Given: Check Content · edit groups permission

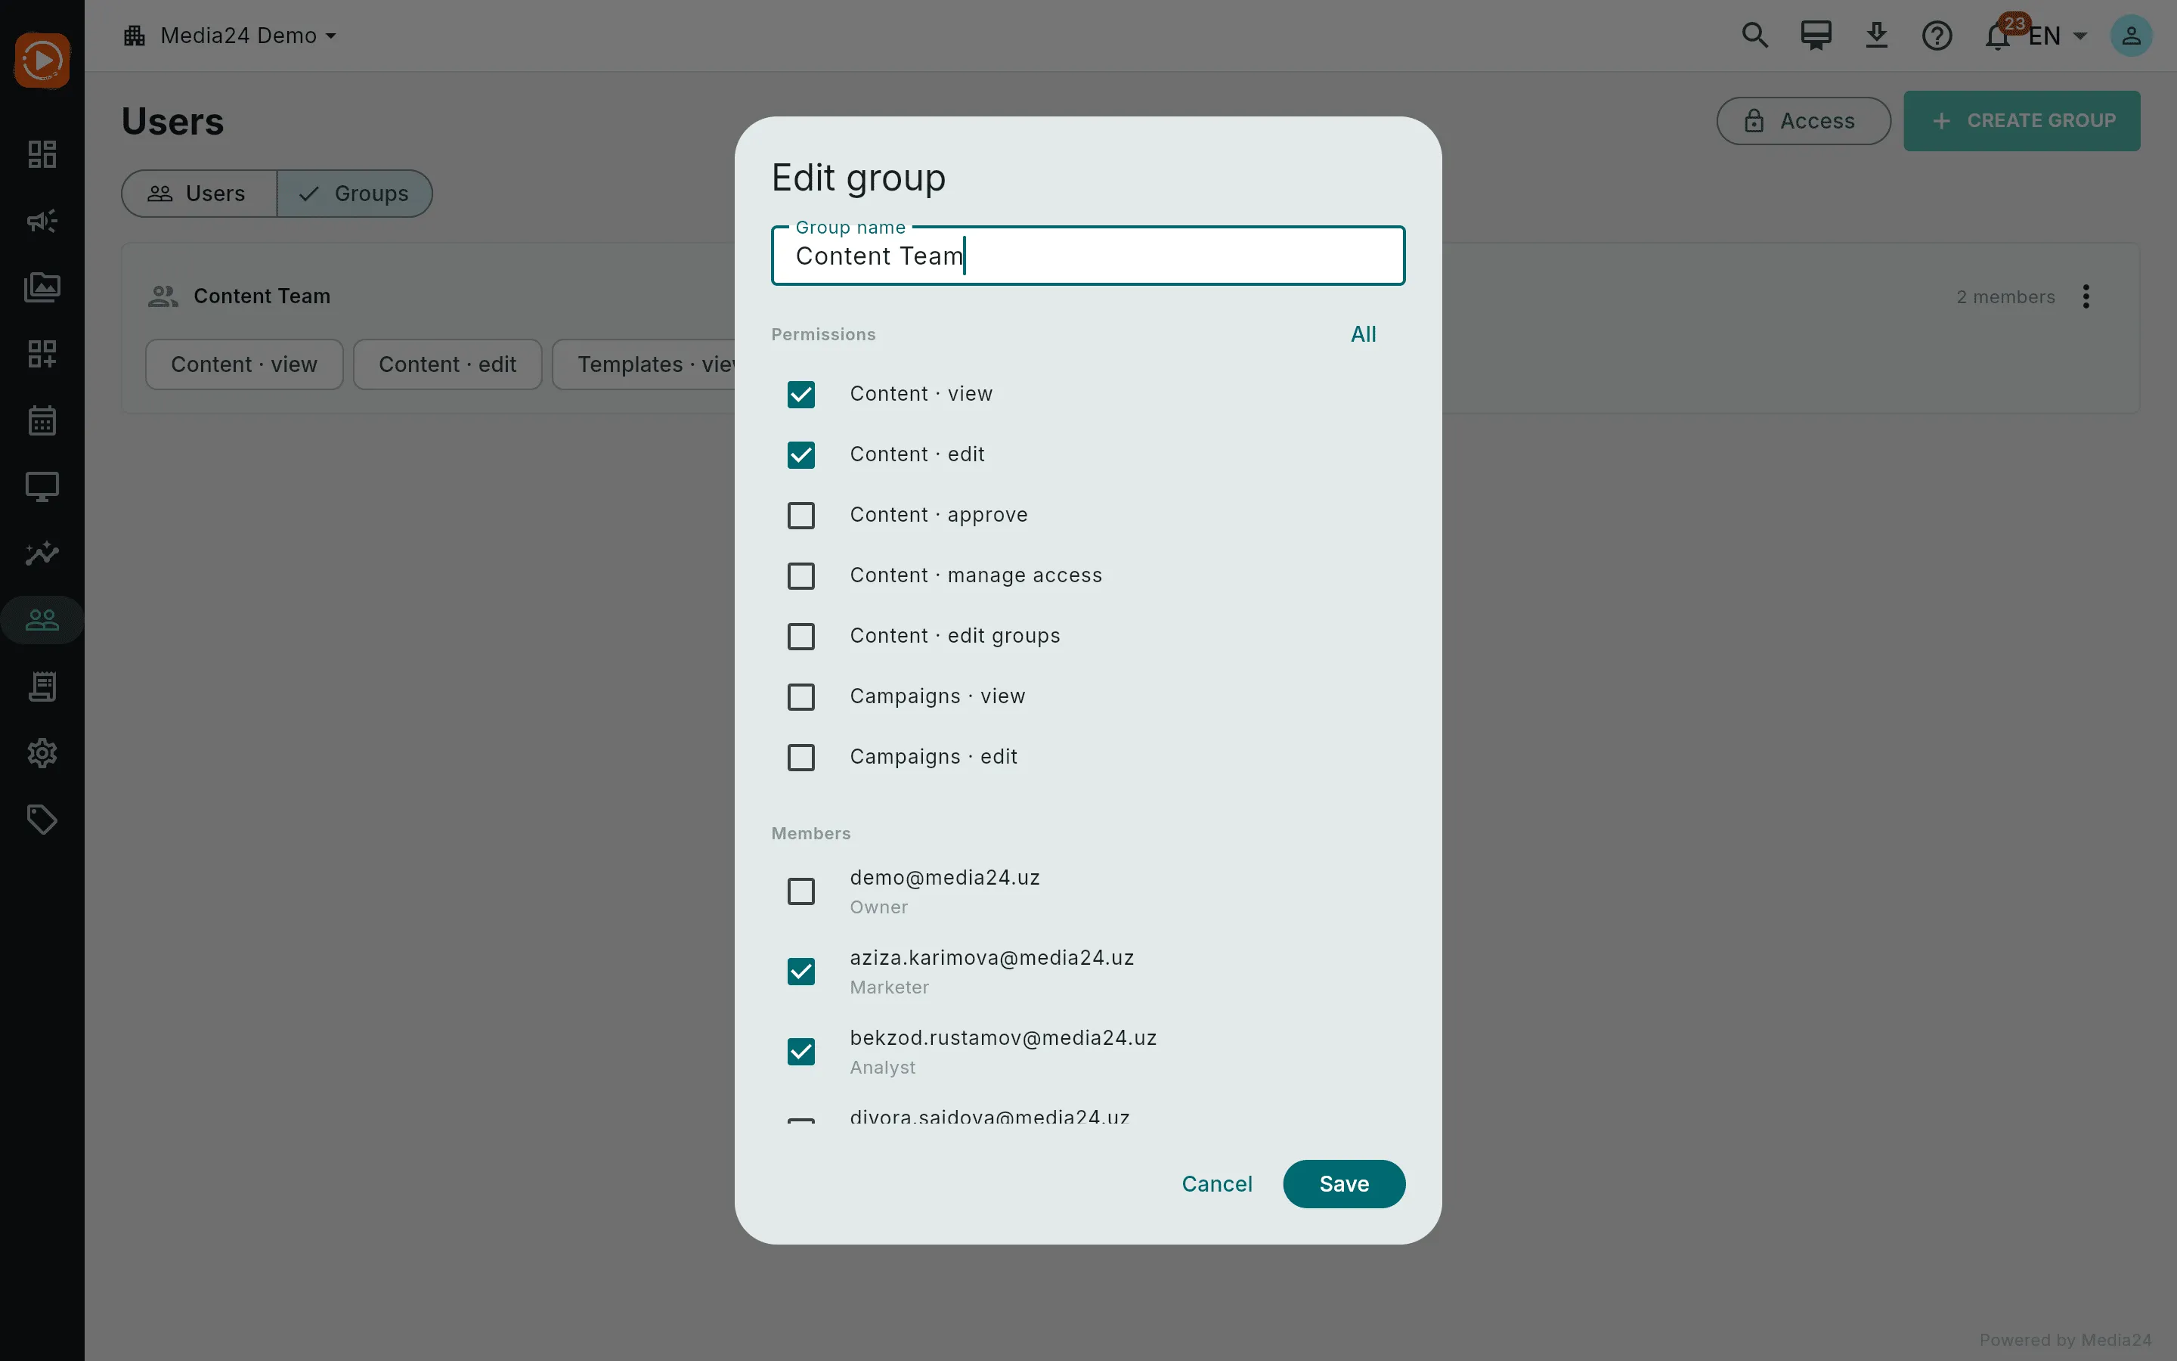Looking at the screenshot, I should pos(801,637).
